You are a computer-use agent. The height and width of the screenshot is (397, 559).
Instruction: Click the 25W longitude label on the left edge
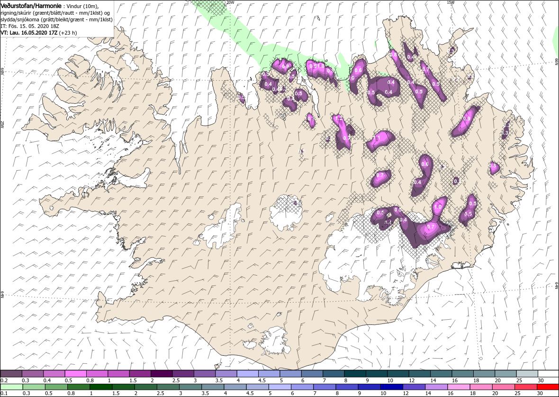(x=2, y=124)
